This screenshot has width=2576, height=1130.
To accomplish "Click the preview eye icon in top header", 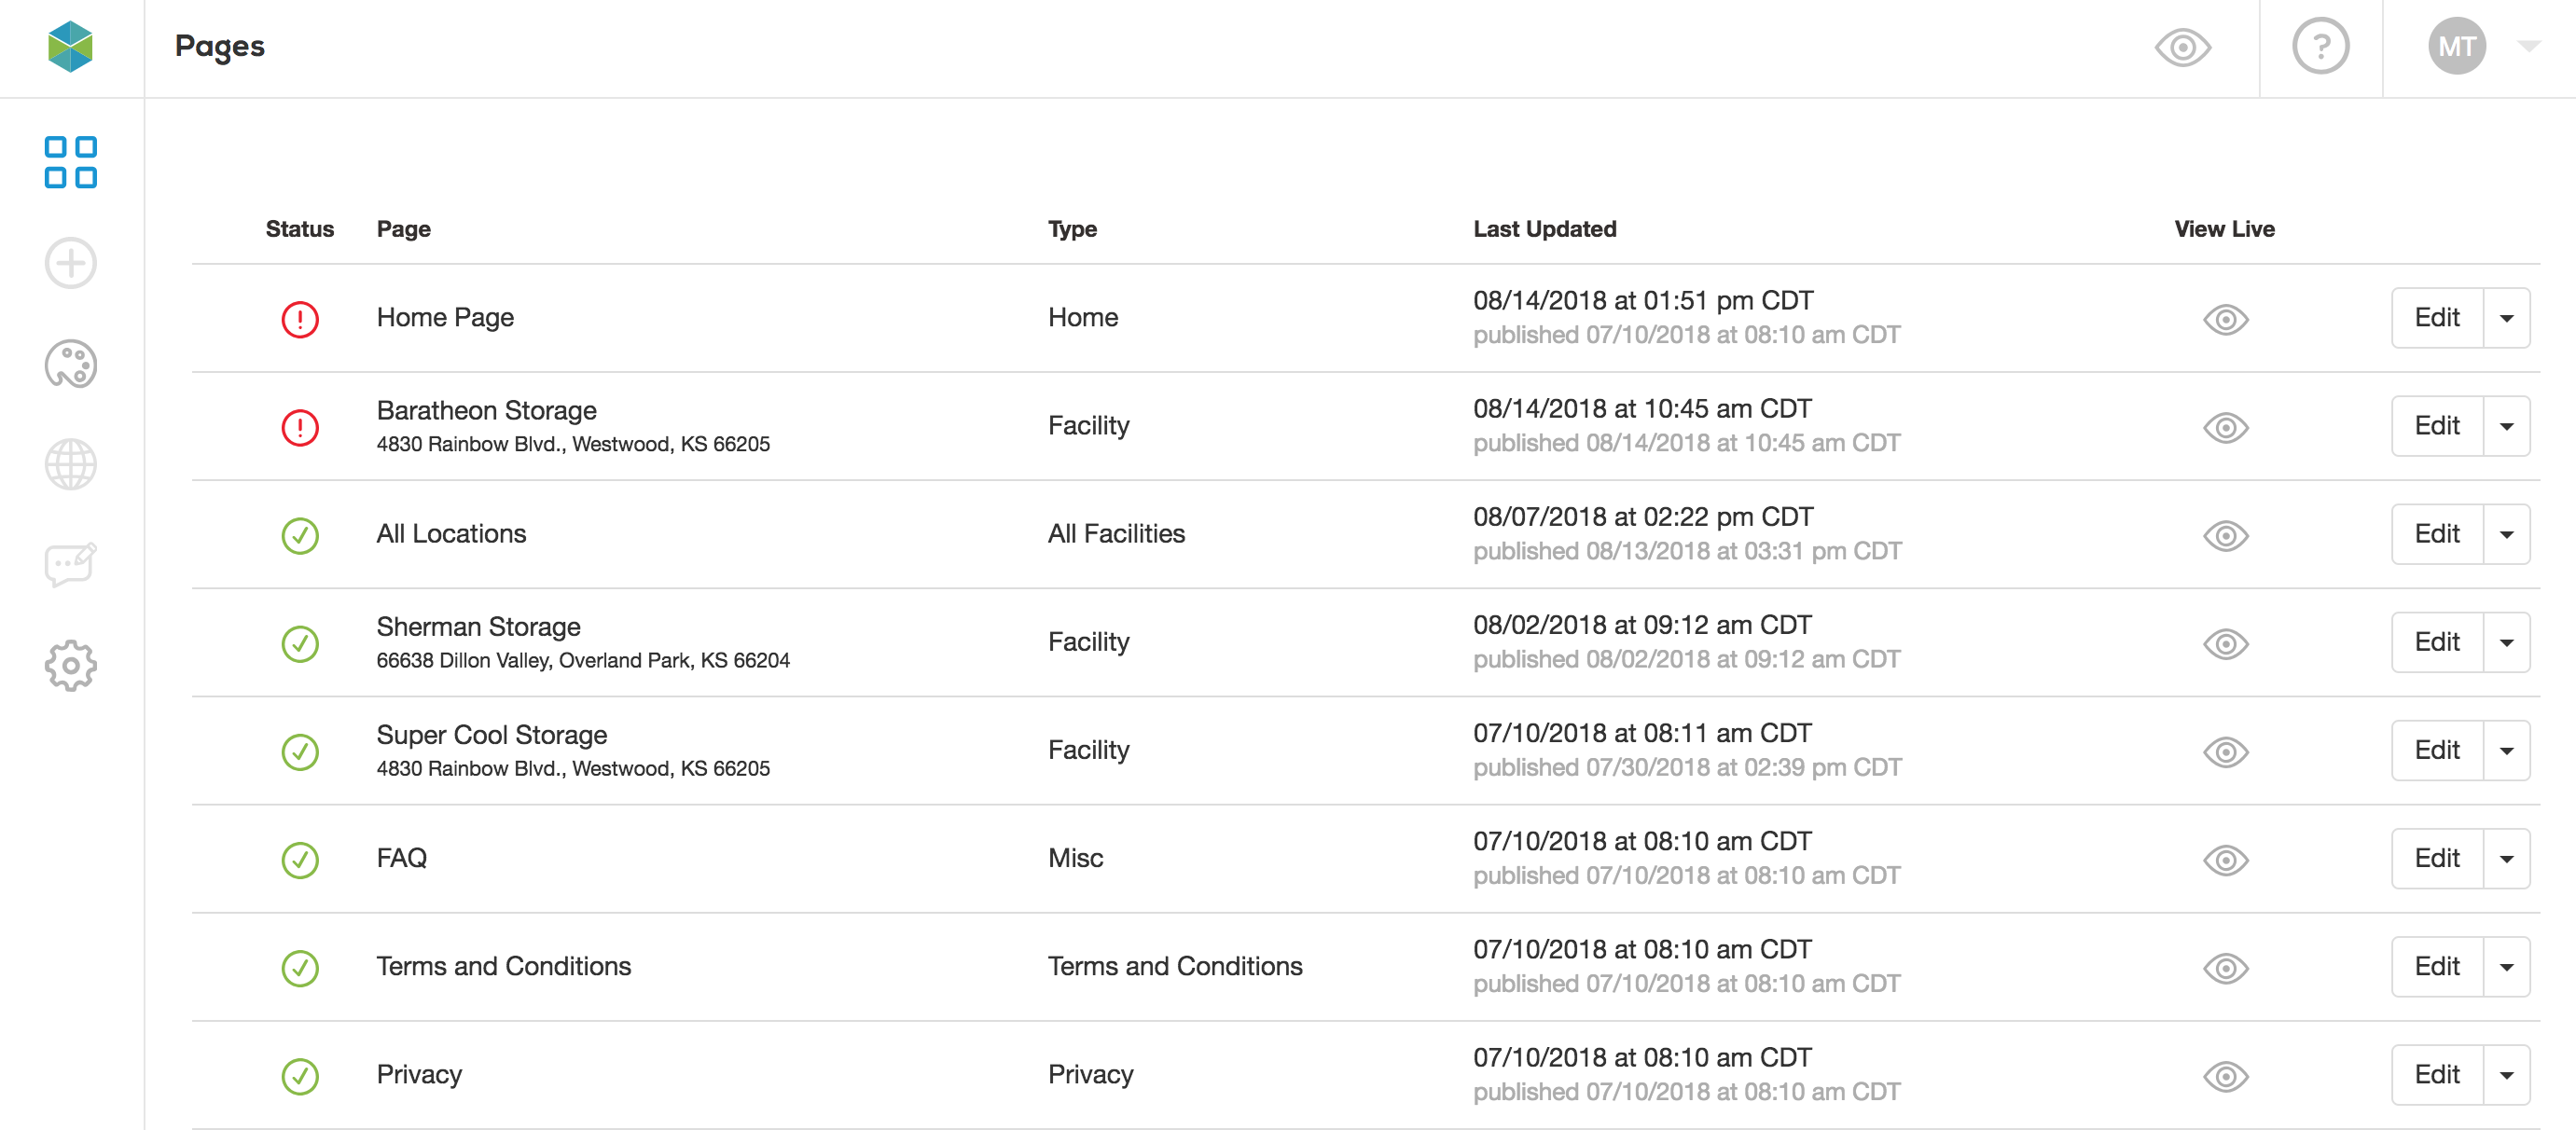I will click(2182, 47).
